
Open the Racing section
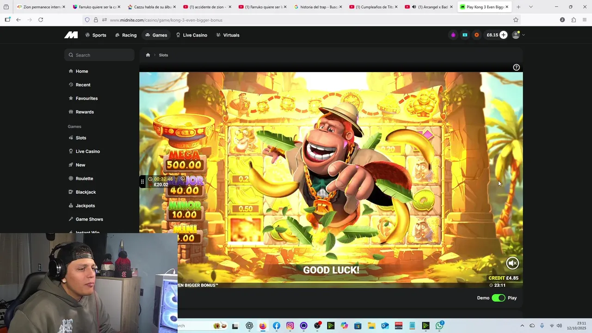click(x=126, y=35)
